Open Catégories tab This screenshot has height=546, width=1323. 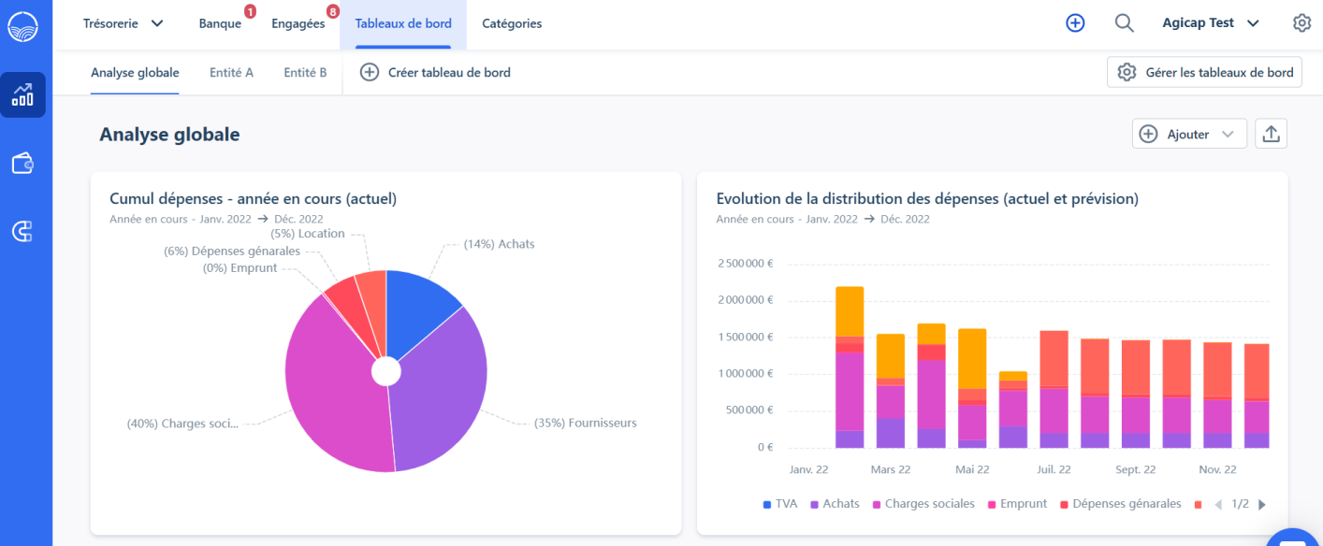[512, 23]
